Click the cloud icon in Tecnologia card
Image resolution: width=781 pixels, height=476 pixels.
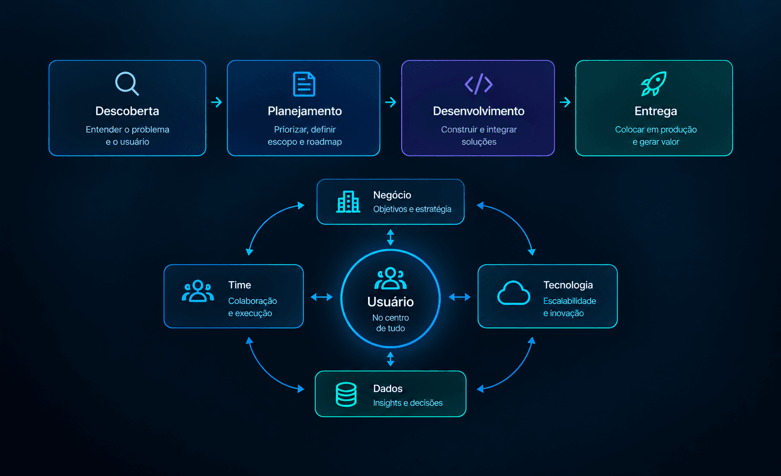pyautogui.click(x=514, y=293)
